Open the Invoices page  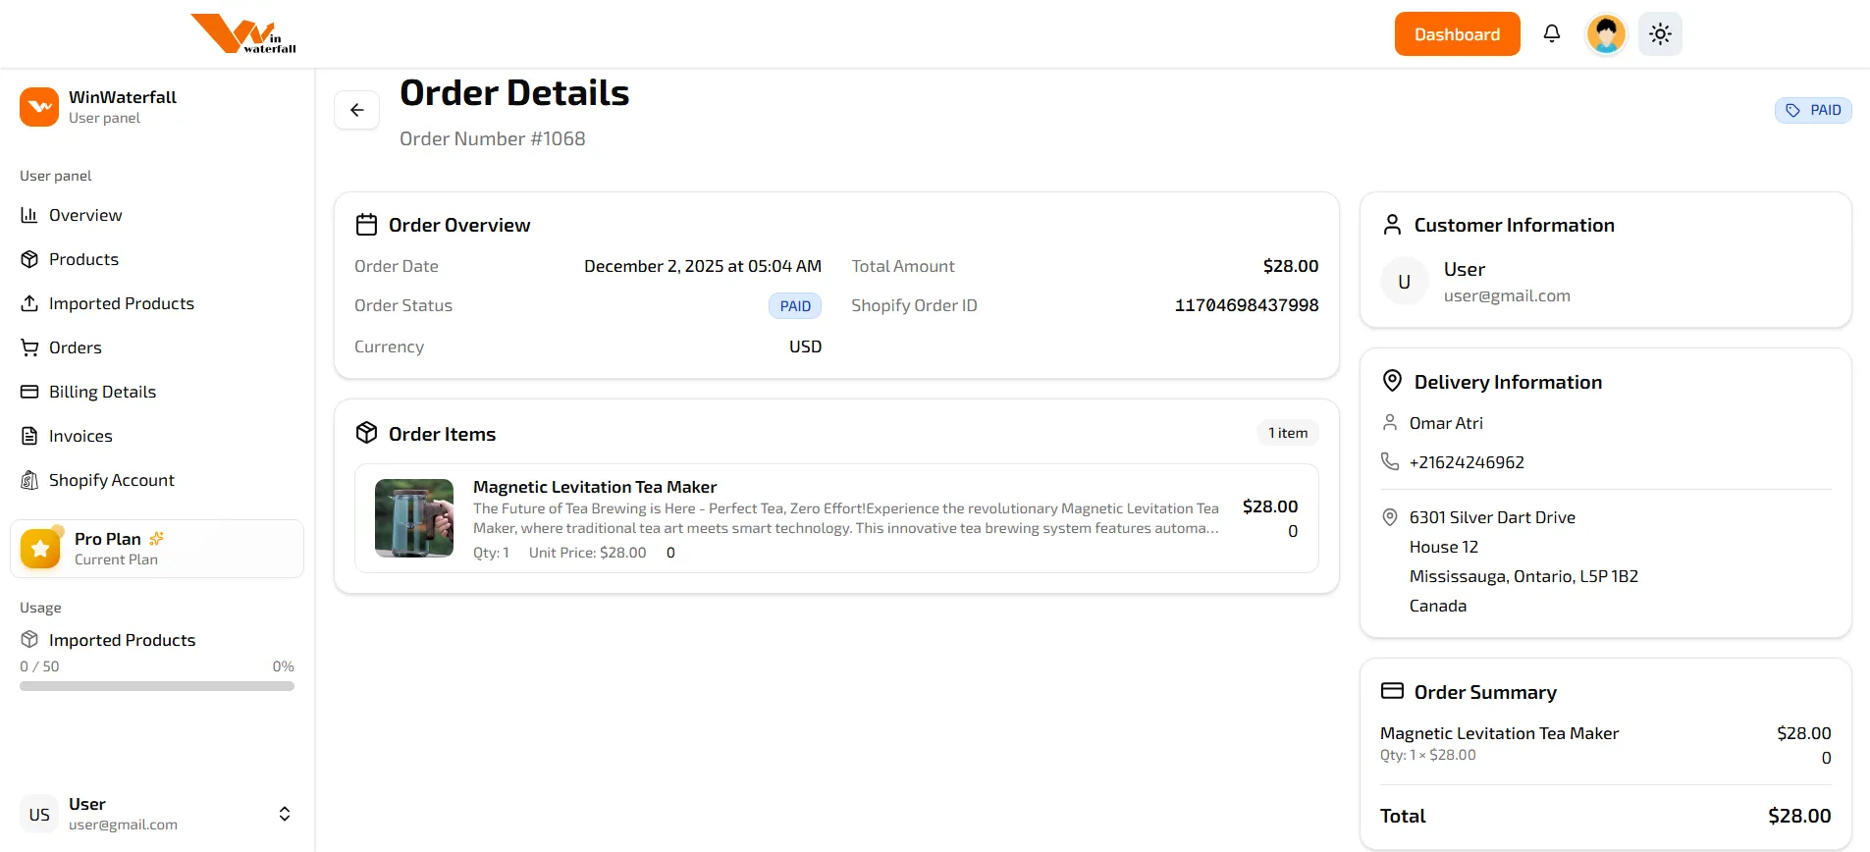coord(80,436)
